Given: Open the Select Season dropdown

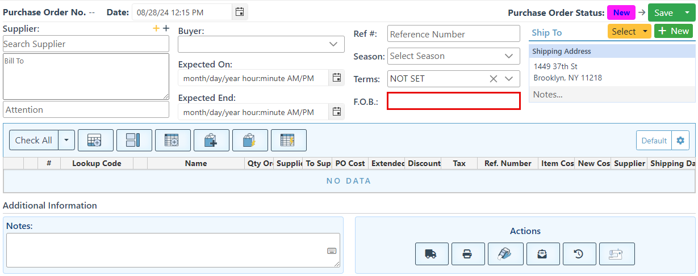Looking at the screenshot, I should point(509,56).
